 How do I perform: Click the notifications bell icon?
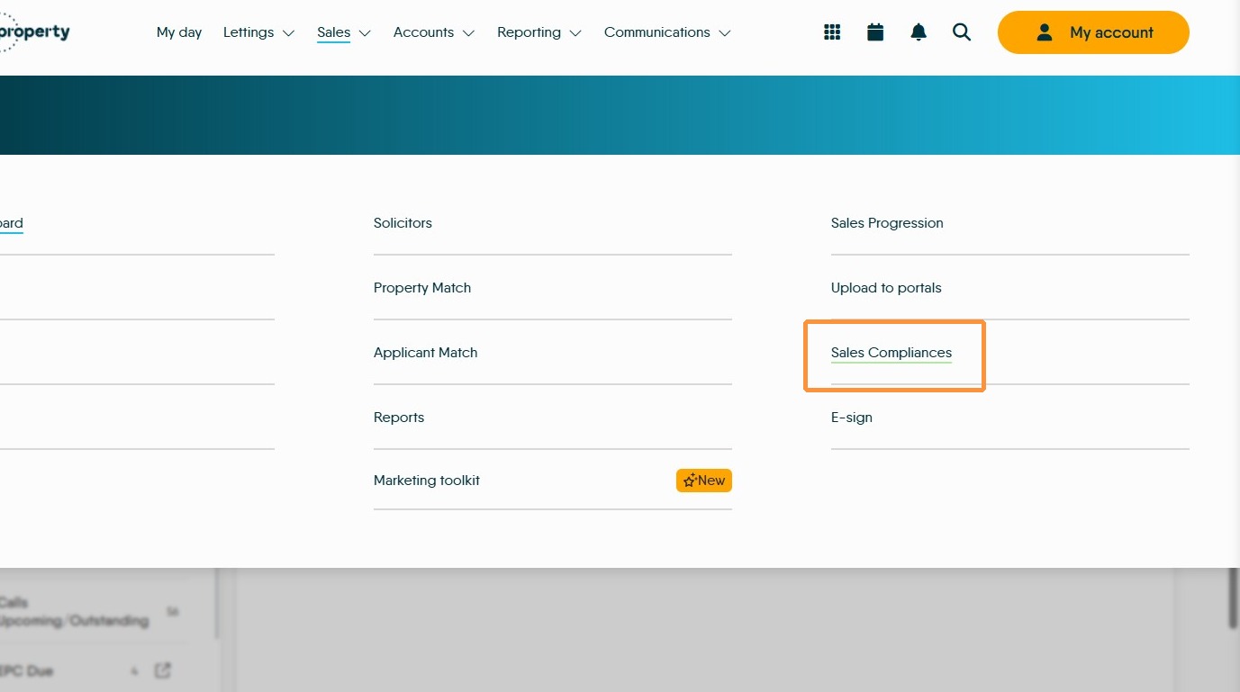(x=919, y=32)
